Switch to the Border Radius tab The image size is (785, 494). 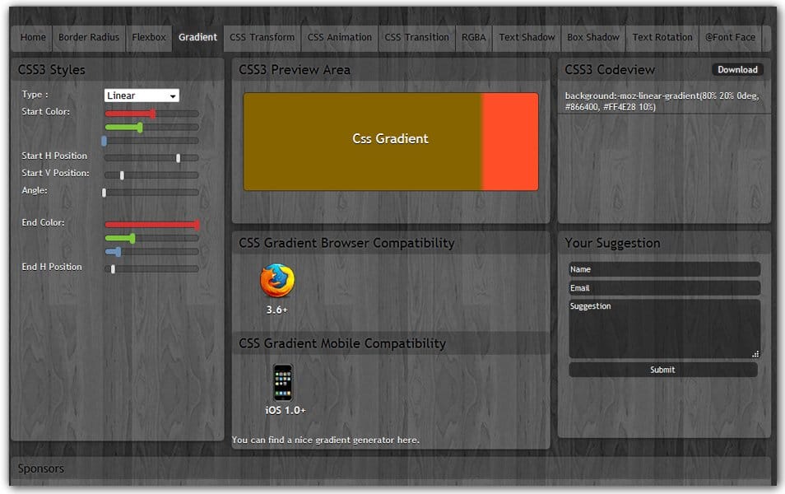pyautogui.click(x=89, y=37)
